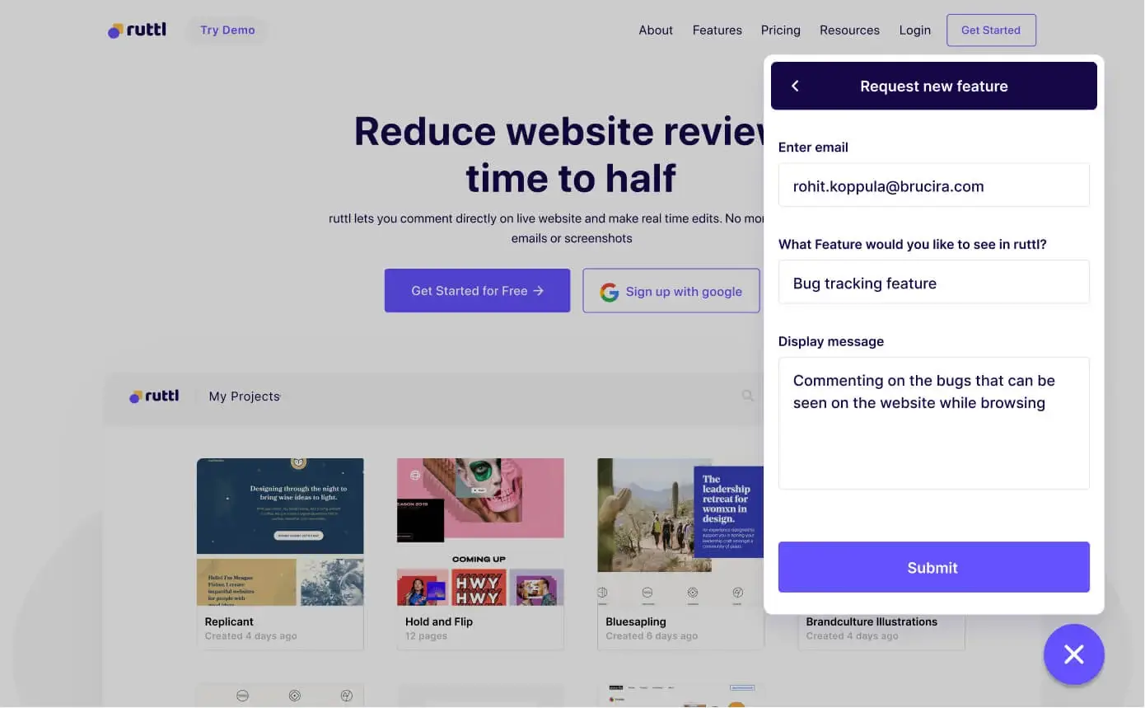Click the 12 pages text under Hold and Flip

[426, 636]
